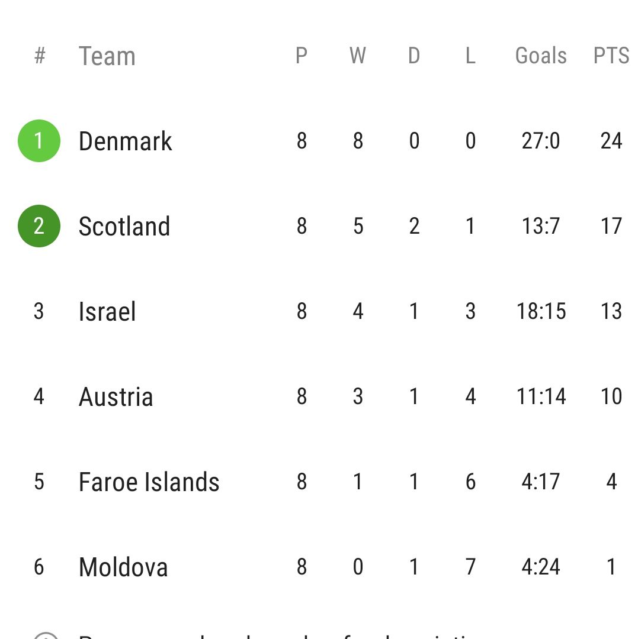Select the dark green rank 2 badge
The height and width of the screenshot is (639, 638).
pos(39,226)
